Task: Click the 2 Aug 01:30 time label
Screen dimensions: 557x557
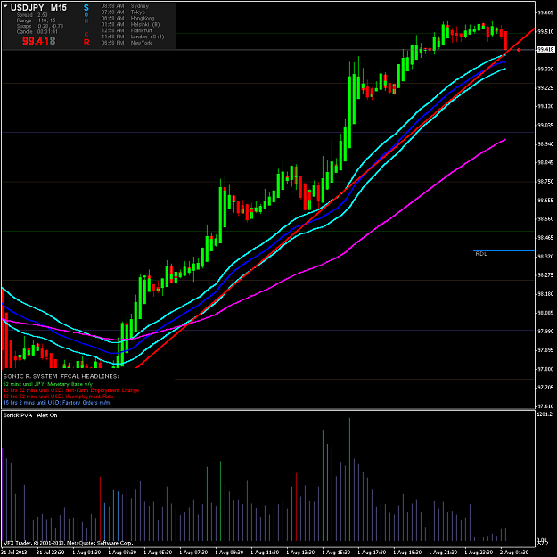Action: [x=514, y=553]
